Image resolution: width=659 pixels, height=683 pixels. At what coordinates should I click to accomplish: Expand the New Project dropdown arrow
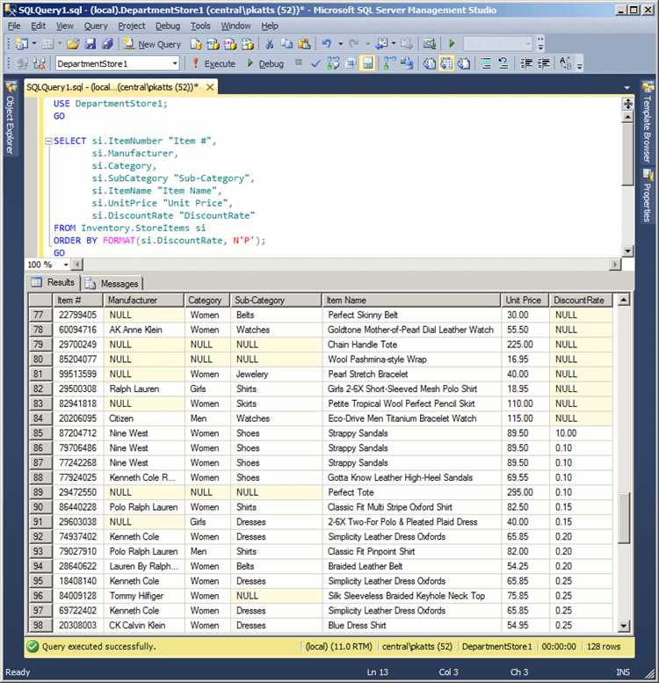34,44
